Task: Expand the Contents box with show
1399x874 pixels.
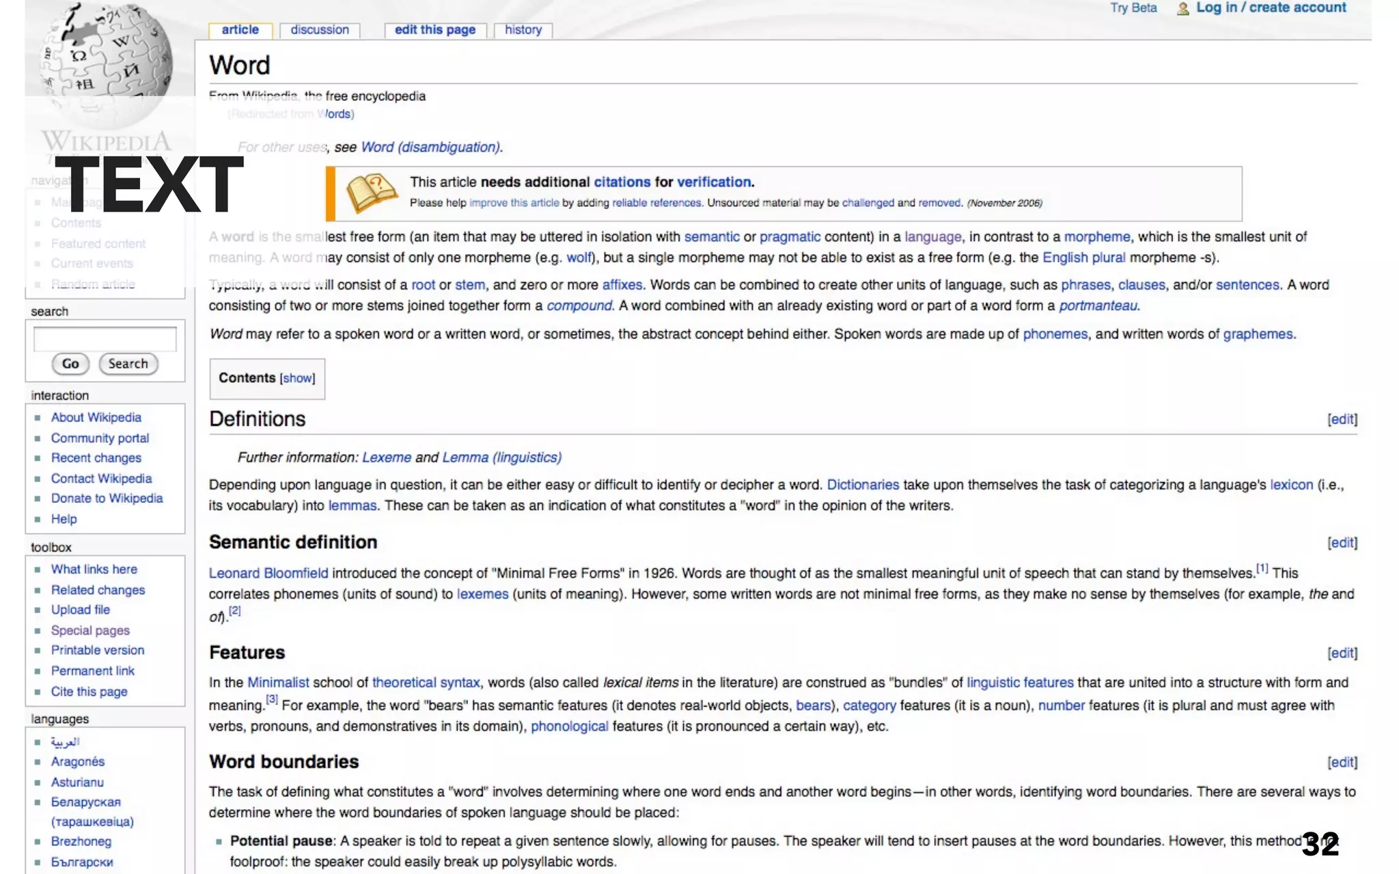Action: click(x=297, y=378)
